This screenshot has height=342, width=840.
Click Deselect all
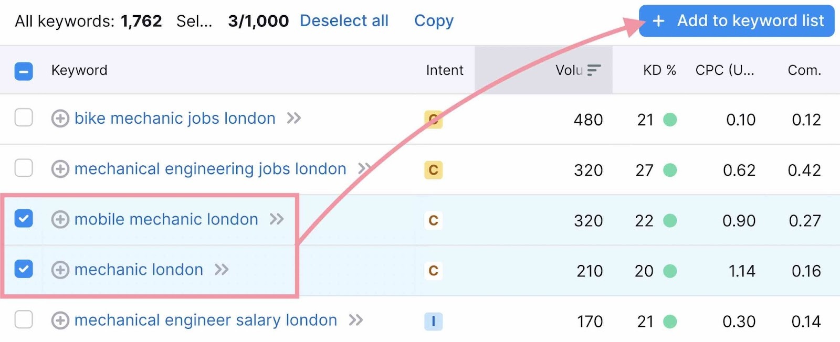344,20
